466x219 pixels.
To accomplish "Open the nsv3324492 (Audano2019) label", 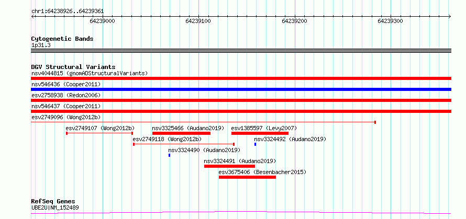I will click(290, 139).
